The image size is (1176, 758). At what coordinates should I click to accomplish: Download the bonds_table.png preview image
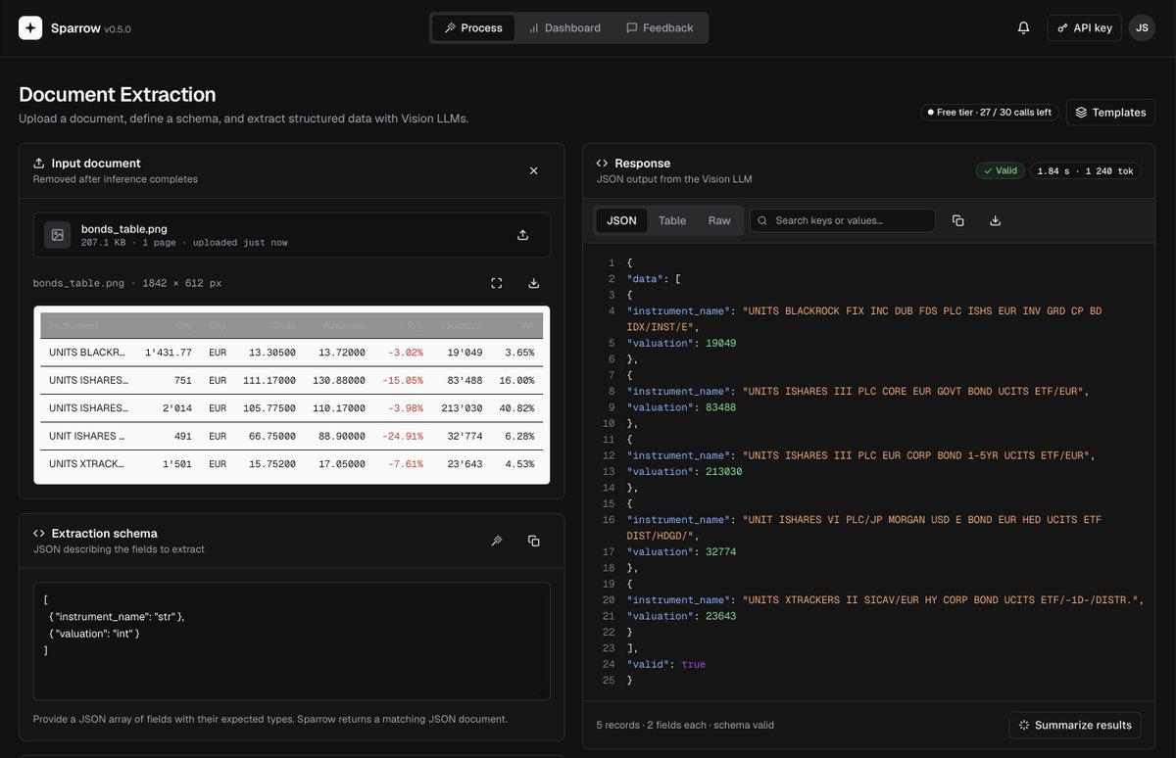click(534, 283)
